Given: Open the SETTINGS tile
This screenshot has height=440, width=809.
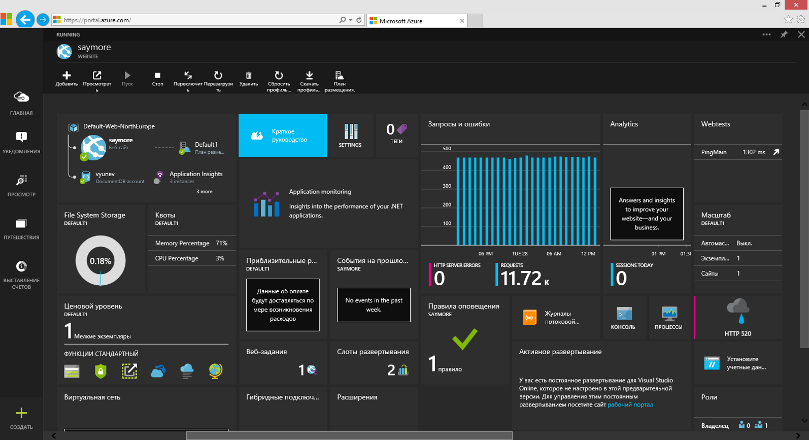Looking at the screenshot, I should pos(350,135).
